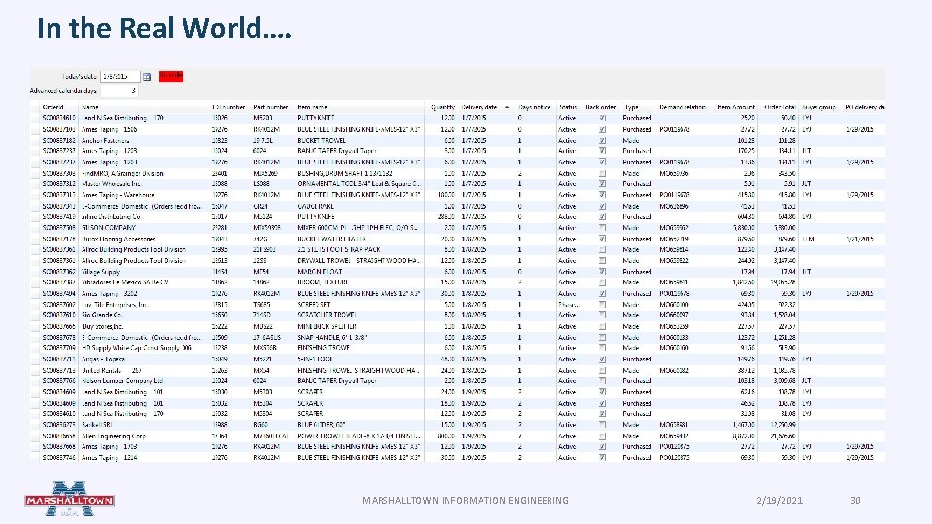Select the Nelson Lumber Company Ltd cell
The height and width of the screenshot is (524, 932).
click(122, 380)
